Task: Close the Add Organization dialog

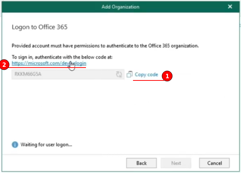Action: click(x=230, y=7)
